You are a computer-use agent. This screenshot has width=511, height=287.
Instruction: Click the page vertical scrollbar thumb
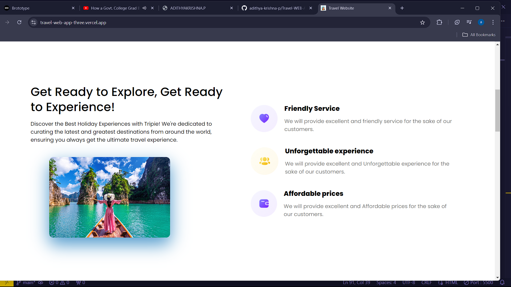[x=497, y=111]
